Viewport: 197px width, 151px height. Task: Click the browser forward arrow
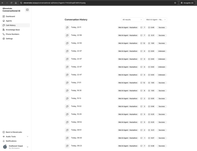(x=7, y=3)
